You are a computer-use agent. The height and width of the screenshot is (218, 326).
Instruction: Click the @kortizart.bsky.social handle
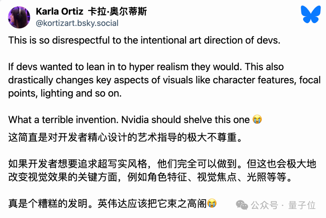pyautogui.click(x=77, y=23)
